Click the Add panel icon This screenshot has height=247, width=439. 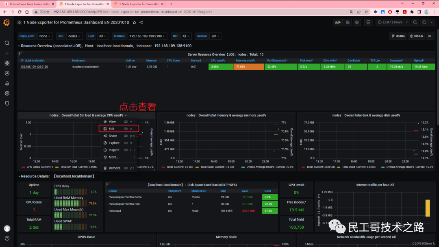click(x=338, y=22)
